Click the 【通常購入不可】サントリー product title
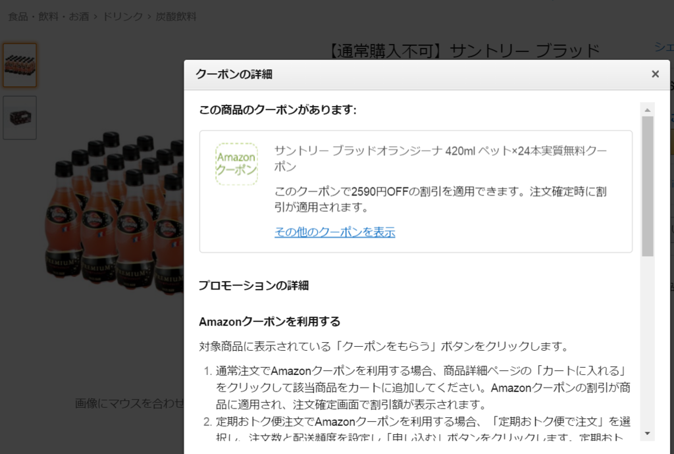 pos(464,51)
